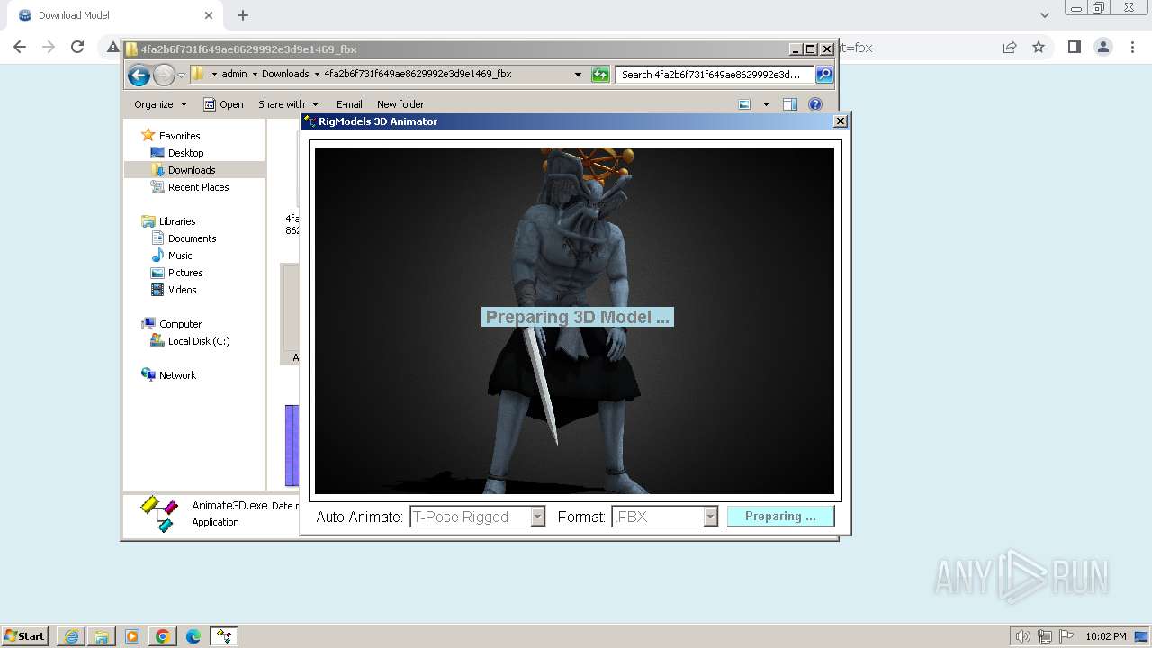The width and height of the screenshot is (1152, 648).
Task: Open Music library
Action: 180,256
